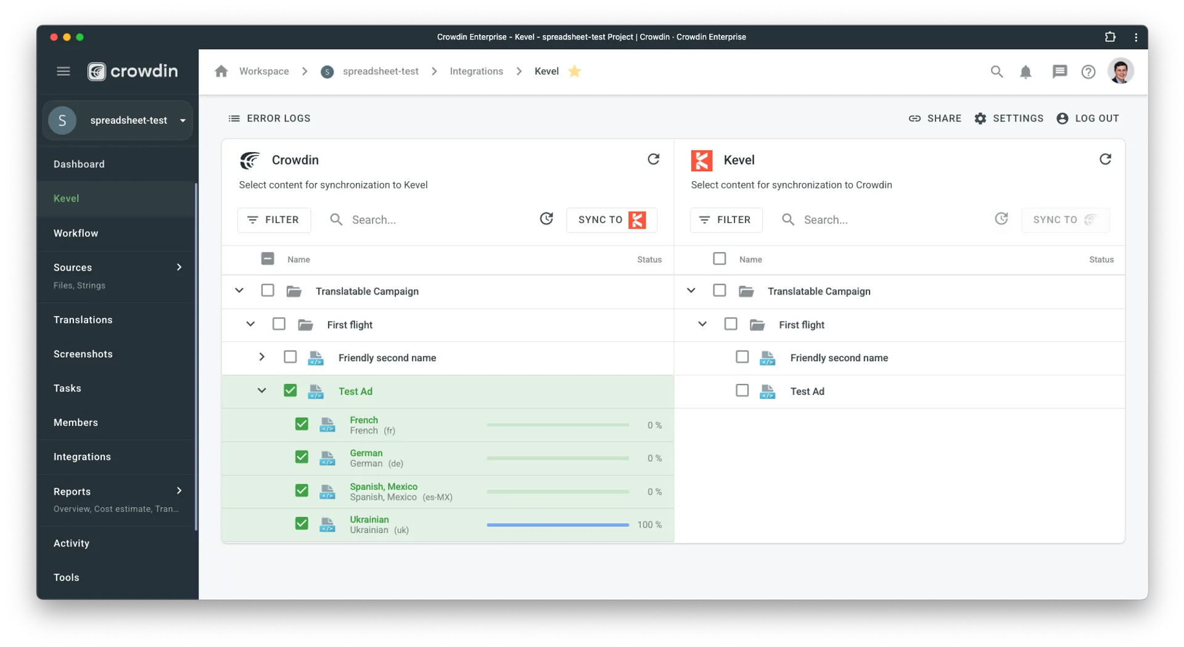This screenshot has width=1184, height=647.
Task: Click Integrations breadcrumb link
Action: (x=476, y=71)
